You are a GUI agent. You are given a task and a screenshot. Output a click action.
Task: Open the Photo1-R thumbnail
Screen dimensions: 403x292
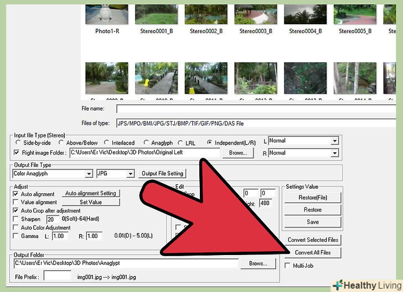(107, 14)
